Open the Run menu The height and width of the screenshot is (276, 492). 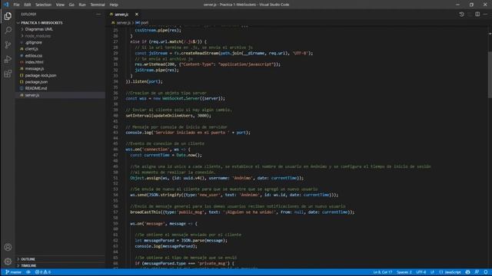[82, 5]
